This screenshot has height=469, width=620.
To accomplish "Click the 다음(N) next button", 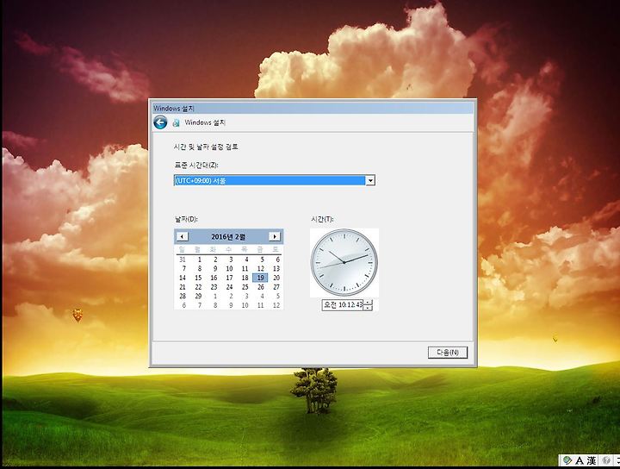I will click(448, 353).
